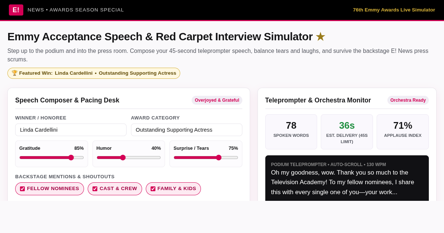Adjust the Surprise / Tears slider
The image size is (444, 233).
coord(206,158)
